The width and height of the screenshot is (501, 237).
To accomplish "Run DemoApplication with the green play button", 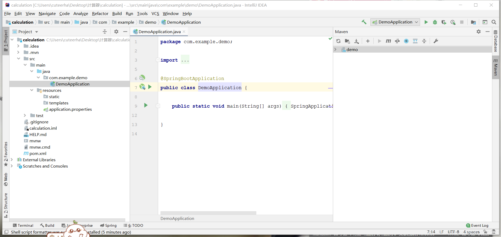I will click(x=426, y=22).
